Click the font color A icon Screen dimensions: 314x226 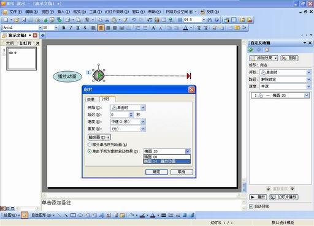pos(186,28)
